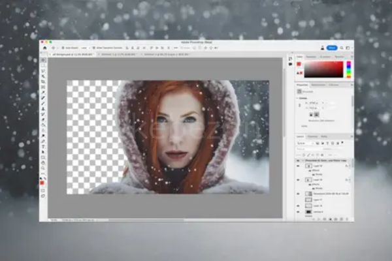
Task: Select the Type tool
Action: click(43, 147)
